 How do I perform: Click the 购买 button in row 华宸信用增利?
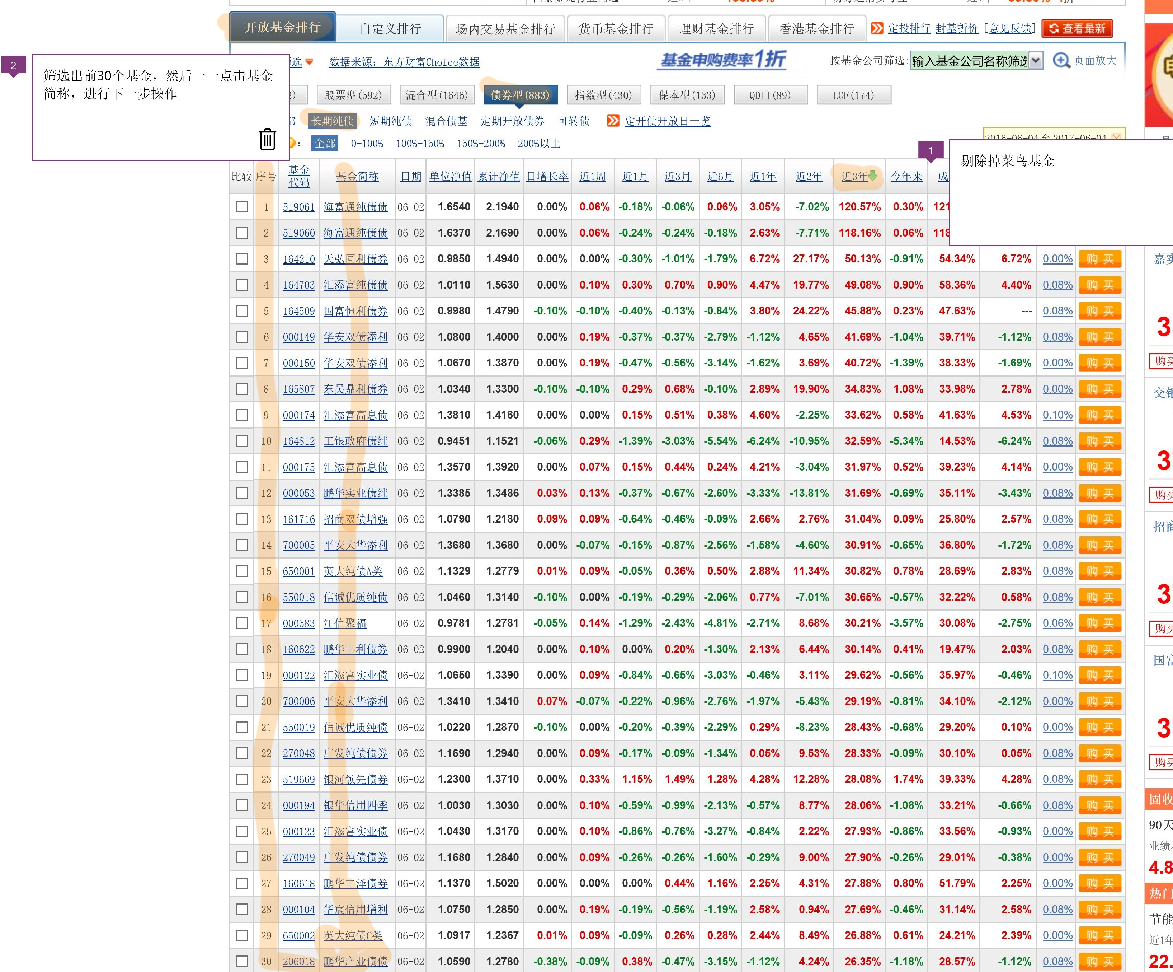[1100, 910]
